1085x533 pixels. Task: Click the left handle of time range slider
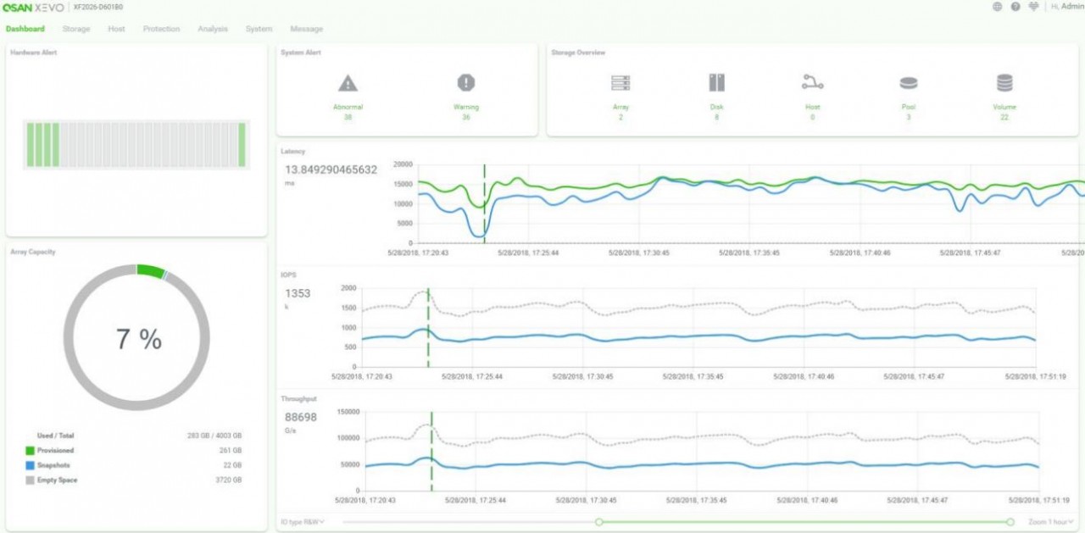tap(599, 522)
